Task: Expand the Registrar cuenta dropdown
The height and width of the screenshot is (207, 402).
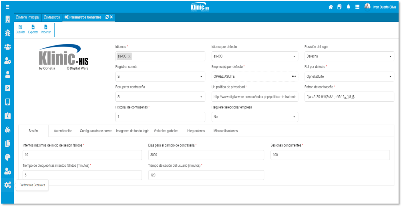Action: (x=201, y=77)
